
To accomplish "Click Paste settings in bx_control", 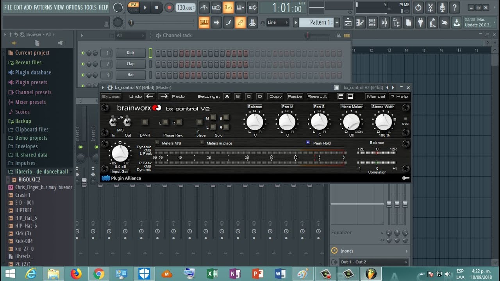I will click(x=295, y=96).
